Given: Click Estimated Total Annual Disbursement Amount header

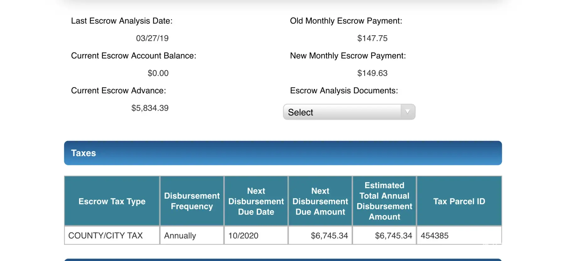Looking at the screenshot, I should [x=384, y=201].
